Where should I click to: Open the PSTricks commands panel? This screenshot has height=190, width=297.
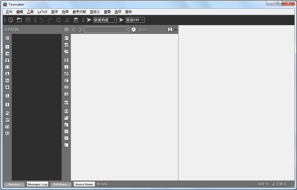coord(7,113)
